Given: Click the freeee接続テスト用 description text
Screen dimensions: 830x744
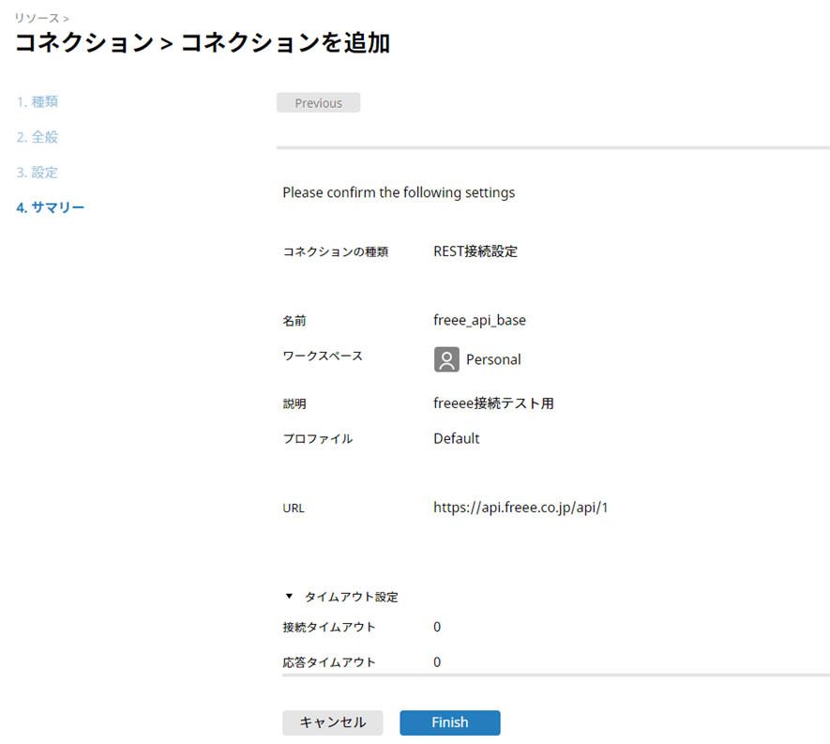Looking at the screenshot, I should (x=493, y=403).
